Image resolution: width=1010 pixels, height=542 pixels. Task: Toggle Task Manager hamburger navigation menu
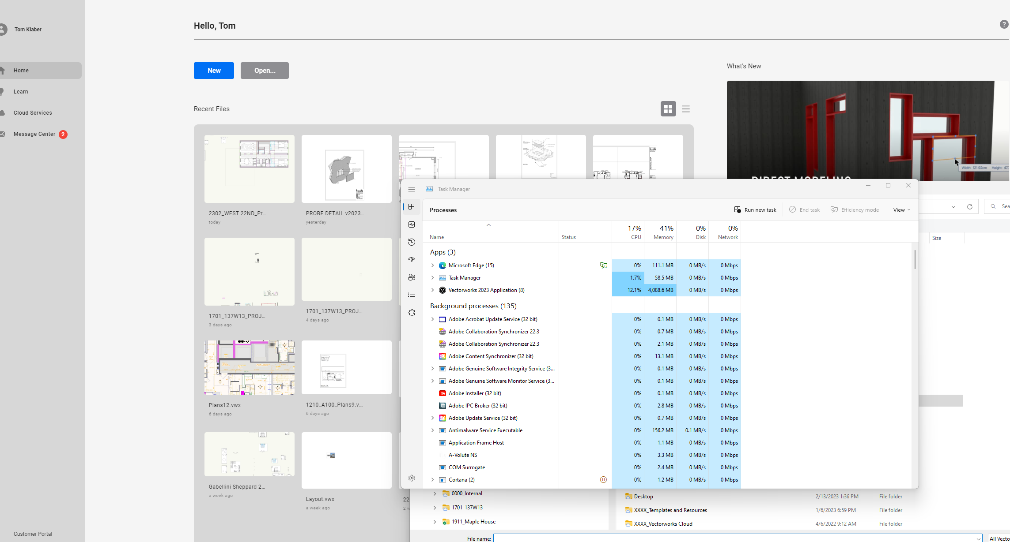pos(412,189)
